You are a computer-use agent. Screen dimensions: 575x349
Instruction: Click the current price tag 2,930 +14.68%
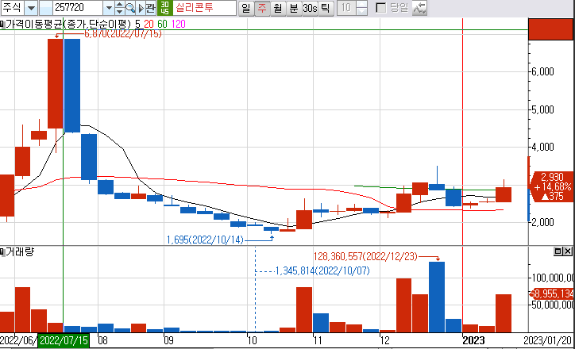tap(552, 186)
